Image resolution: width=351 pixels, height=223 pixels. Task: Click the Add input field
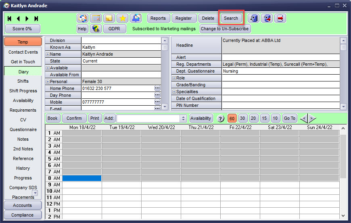click(148, 118)
